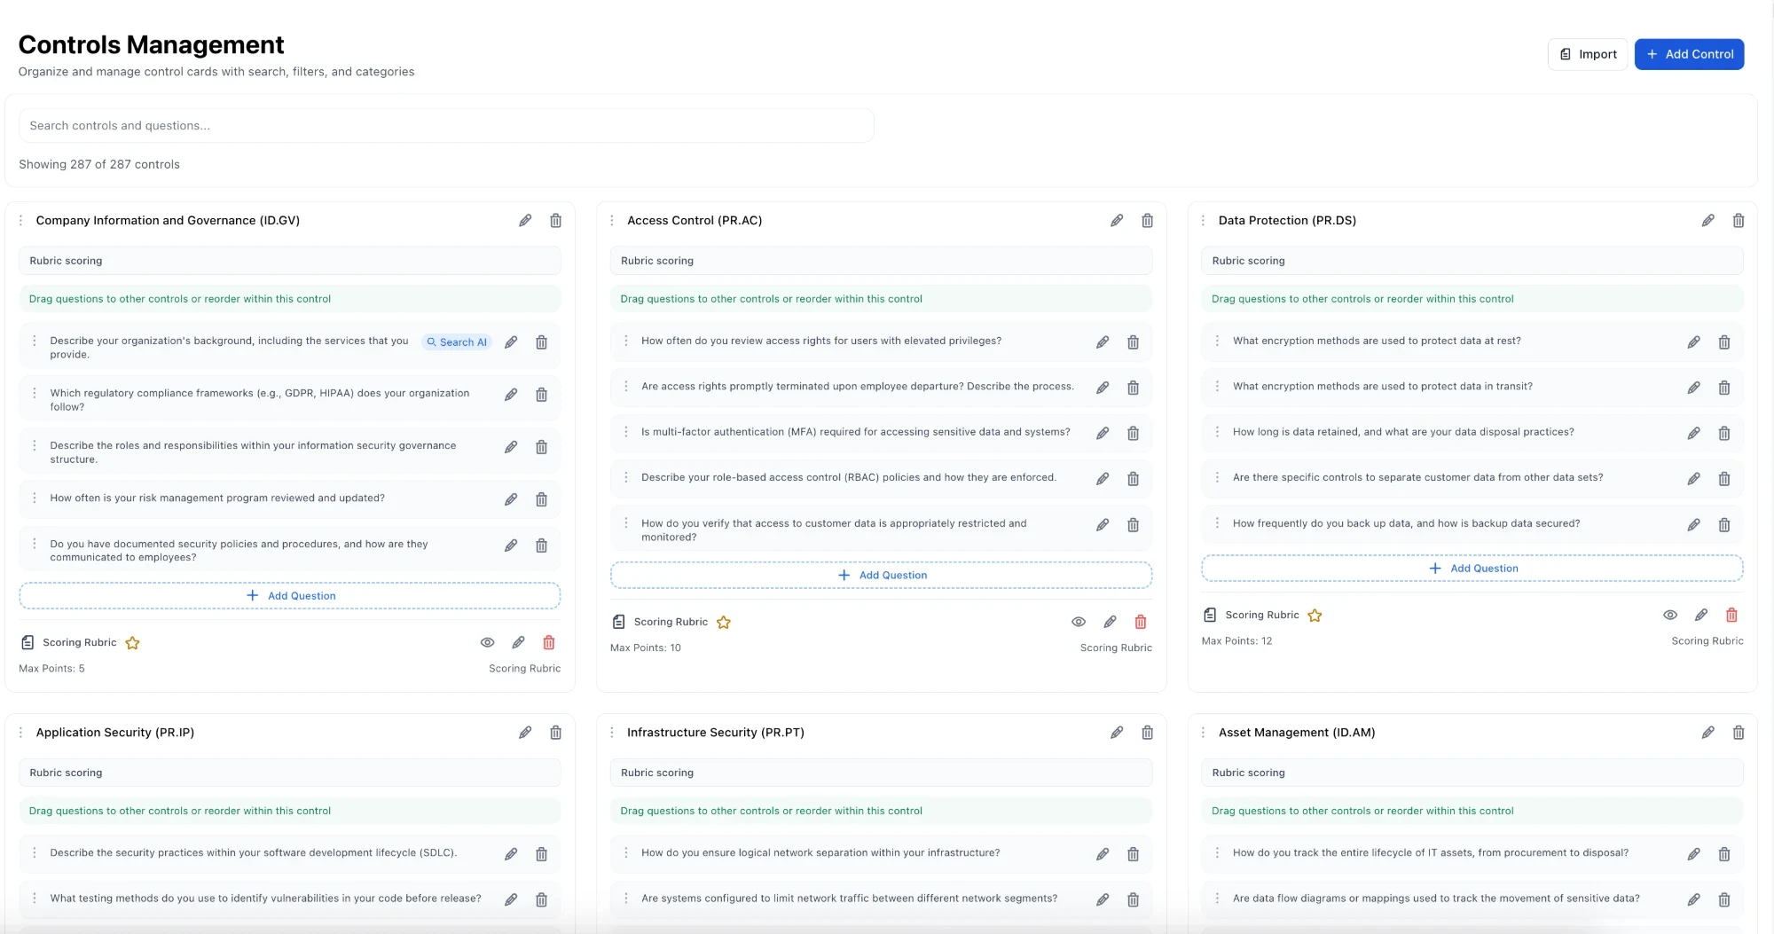Open Rubric scoring selector in Application Security card
The width and height of the screenshot is (1774, 934).
(x=290, y=773)
